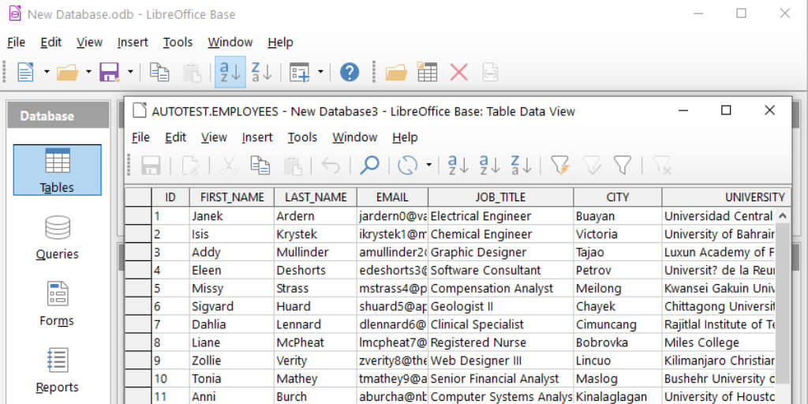This screenshot has height=404, width=808.
Task: Expand the Open recent files dropdown arrow
Action: click(x=88, y=72)
